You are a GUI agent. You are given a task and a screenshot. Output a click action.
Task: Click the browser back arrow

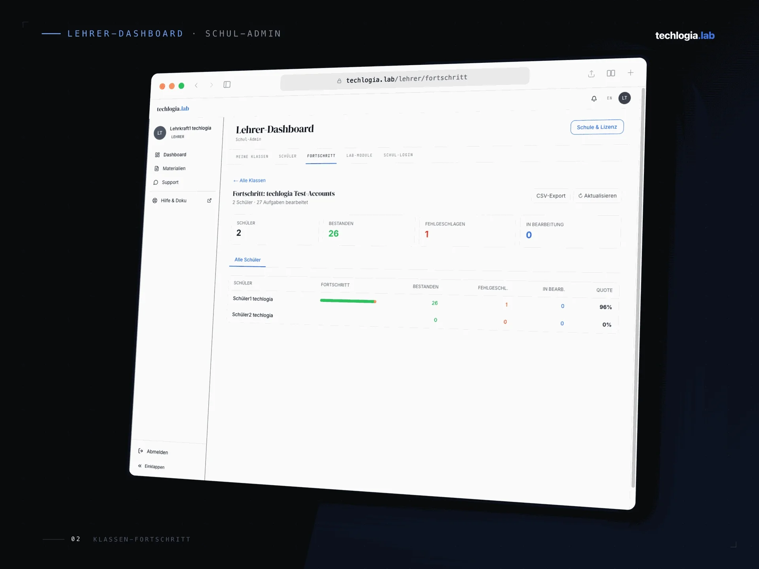[x=196, y=85]
